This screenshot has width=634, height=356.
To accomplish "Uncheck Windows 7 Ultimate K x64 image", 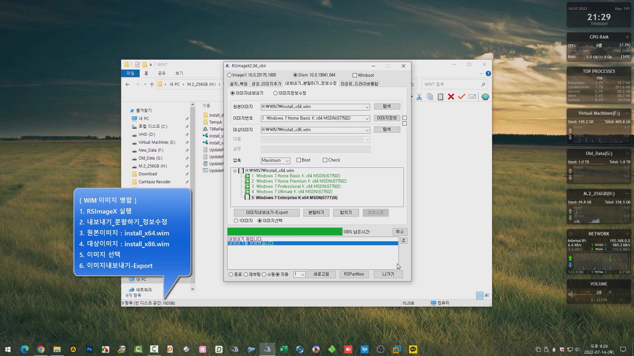I will tap(247, 192).
